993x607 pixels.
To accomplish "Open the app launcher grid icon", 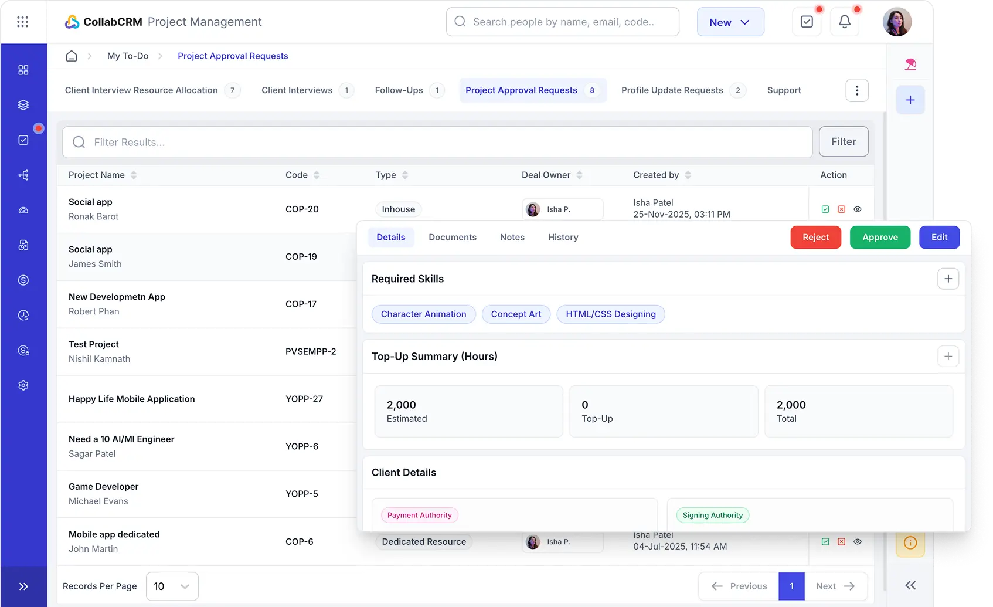I will coord(23,22).
